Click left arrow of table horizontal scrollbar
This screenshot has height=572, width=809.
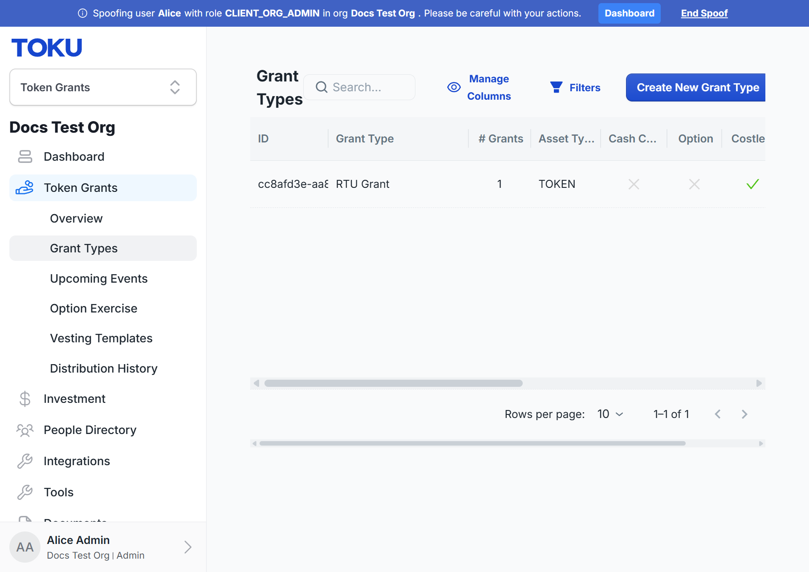256,383
